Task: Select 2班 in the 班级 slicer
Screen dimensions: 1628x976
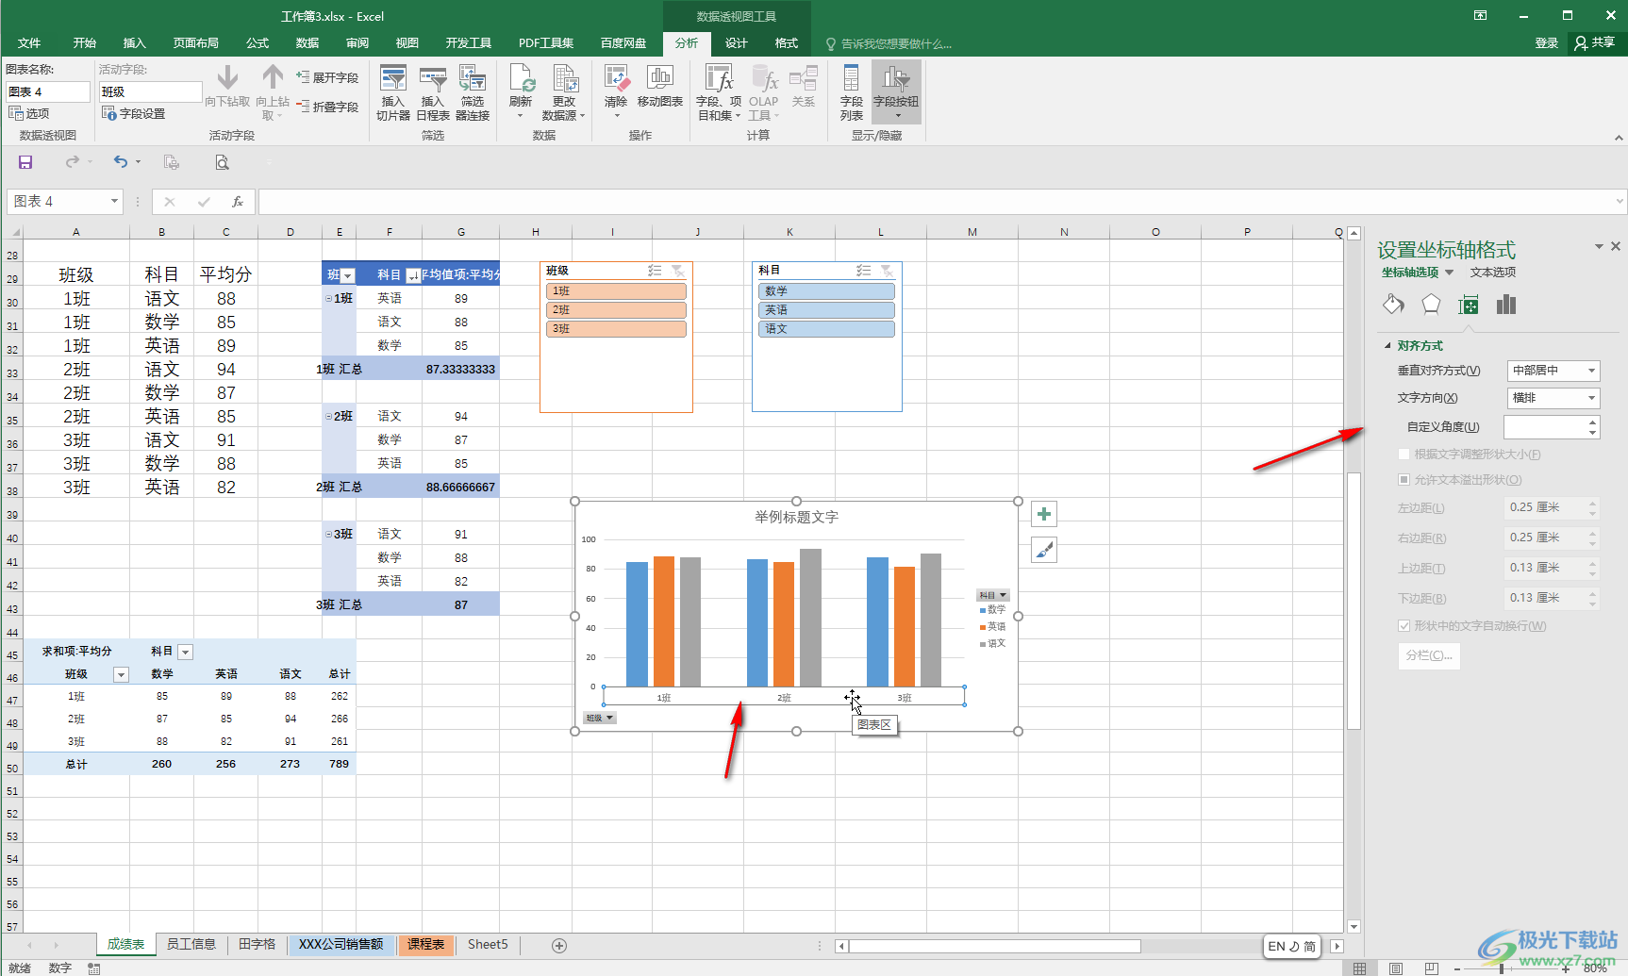Action: click(x=616, y=310)
